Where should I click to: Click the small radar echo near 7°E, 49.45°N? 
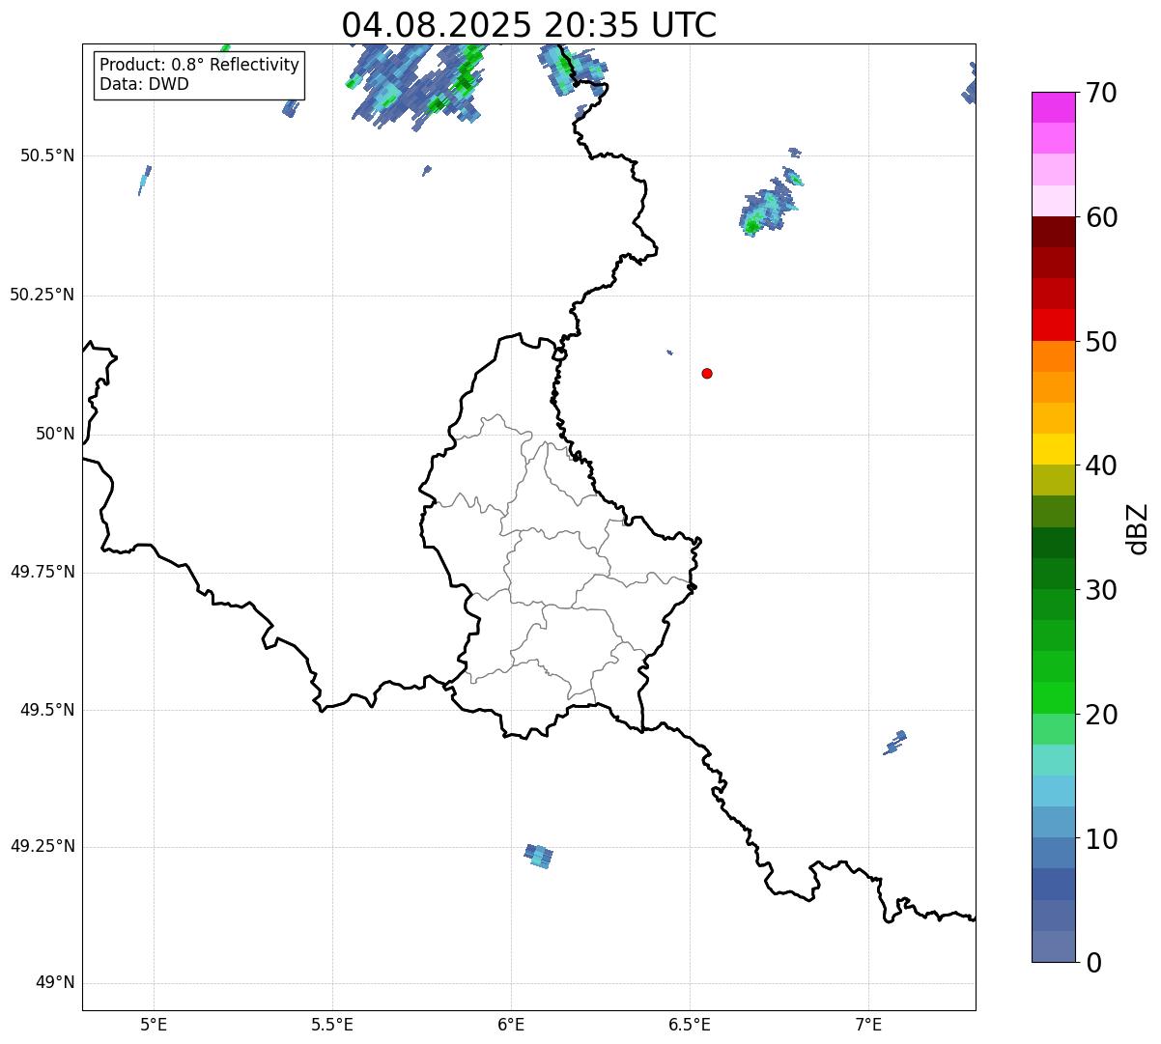pos(895,742)
